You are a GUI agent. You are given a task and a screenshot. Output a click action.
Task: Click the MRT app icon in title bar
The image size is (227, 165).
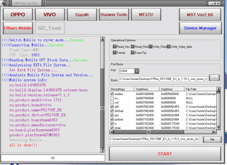click(x=4, y=3)
